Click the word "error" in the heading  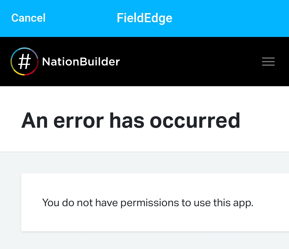[78, 120]
